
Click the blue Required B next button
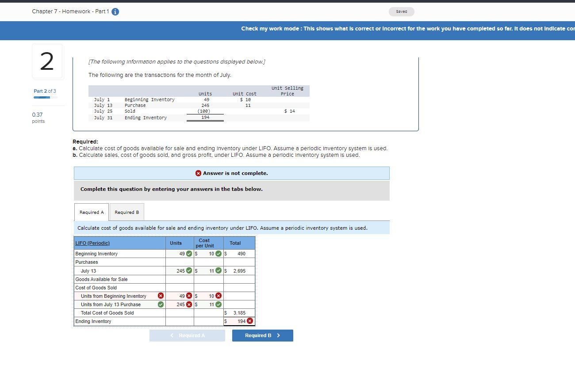(x=263, y=335)
